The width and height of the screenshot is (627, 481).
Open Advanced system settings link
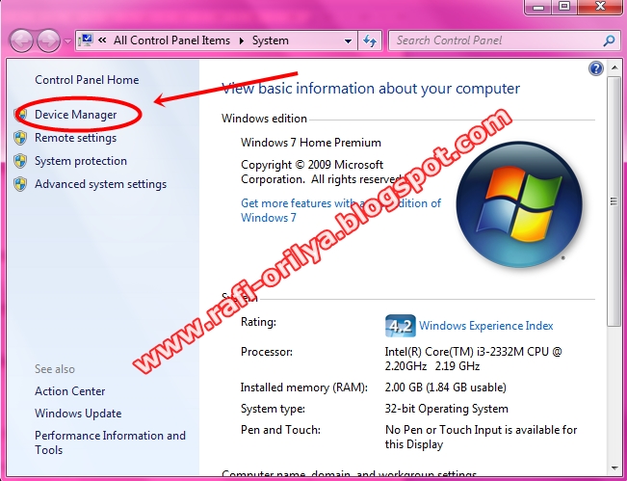(x=101, y=184)
